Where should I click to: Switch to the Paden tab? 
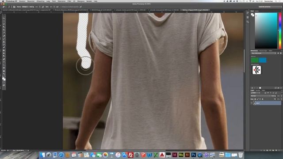[x=264, y=90]
